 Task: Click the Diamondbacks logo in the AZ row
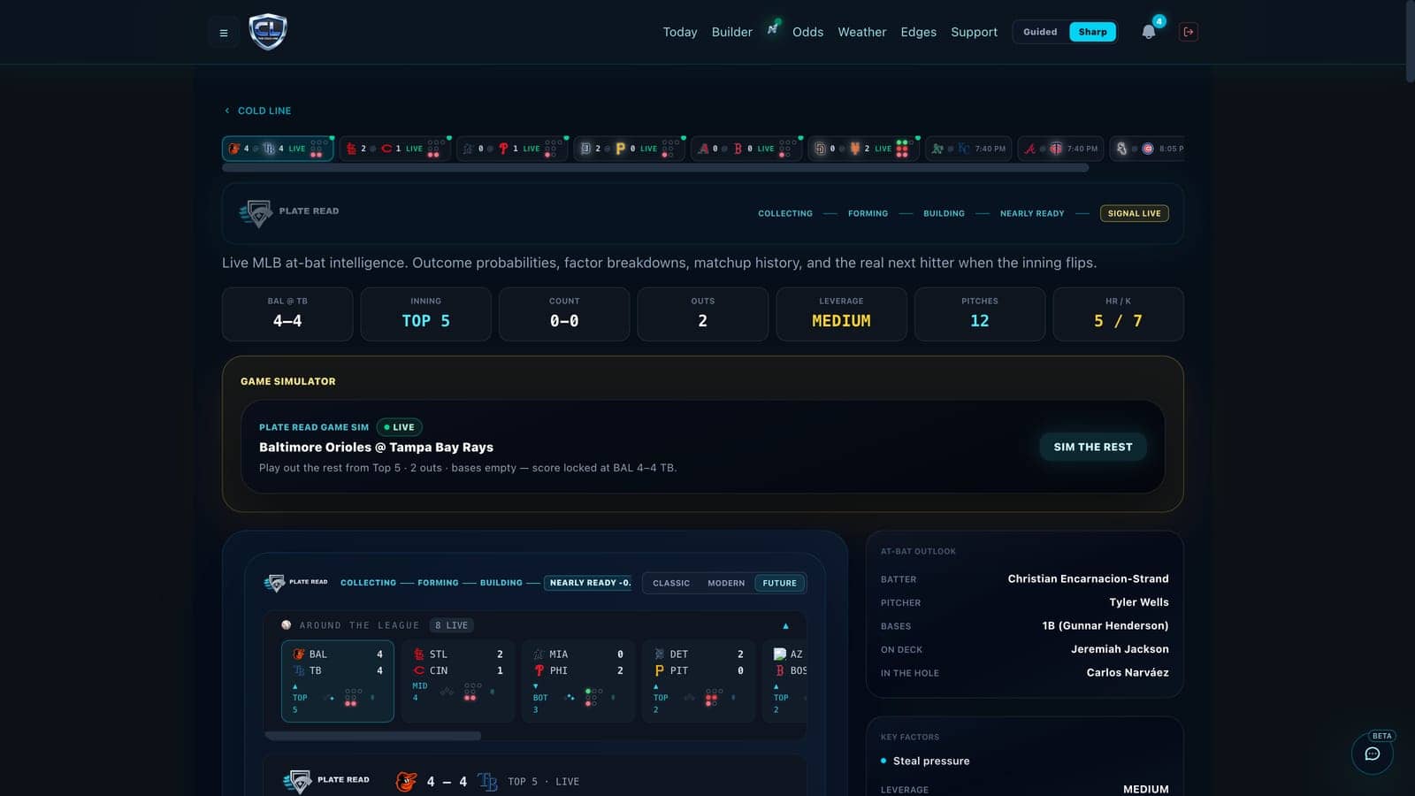(780, 654)
